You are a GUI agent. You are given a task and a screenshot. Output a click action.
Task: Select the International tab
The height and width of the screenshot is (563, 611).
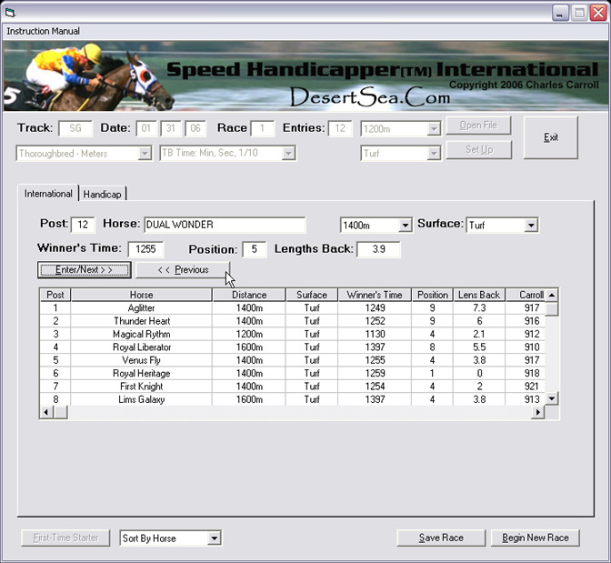click(48, 194)
